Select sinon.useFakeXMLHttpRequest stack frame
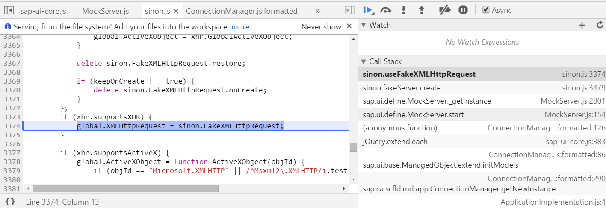The image size is (606, 208). 482,74
